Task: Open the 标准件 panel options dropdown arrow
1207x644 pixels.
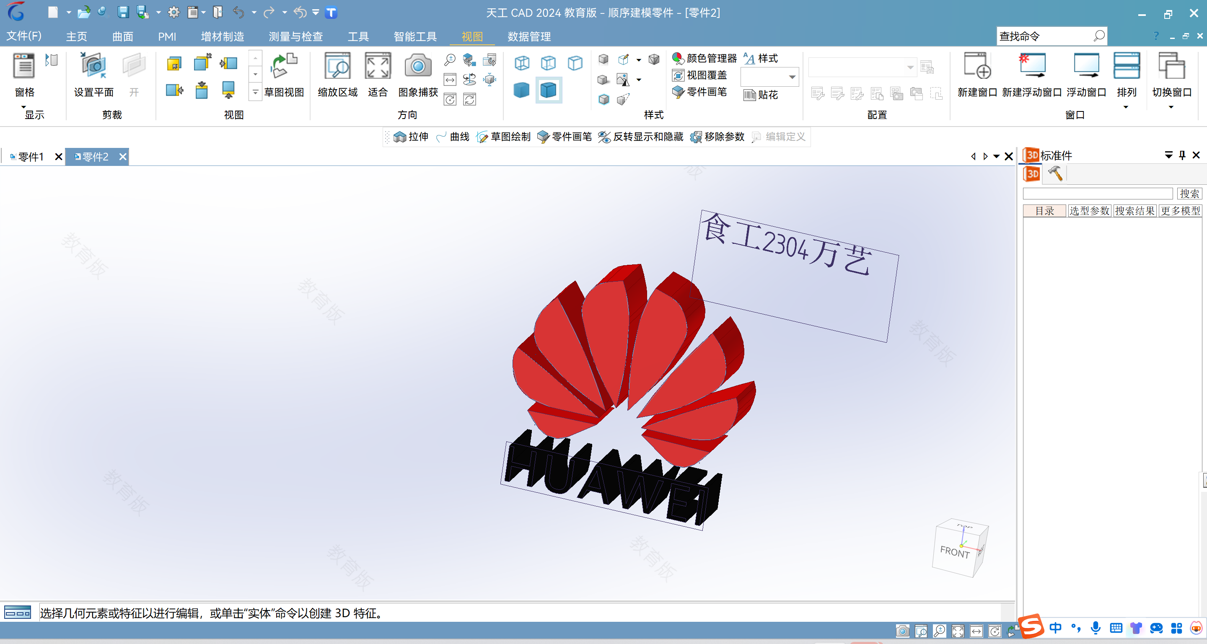Action: click(x=1169, y=155)
